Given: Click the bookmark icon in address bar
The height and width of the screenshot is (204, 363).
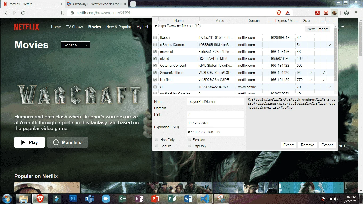Looking at the screenshot, I should [63, 13].
